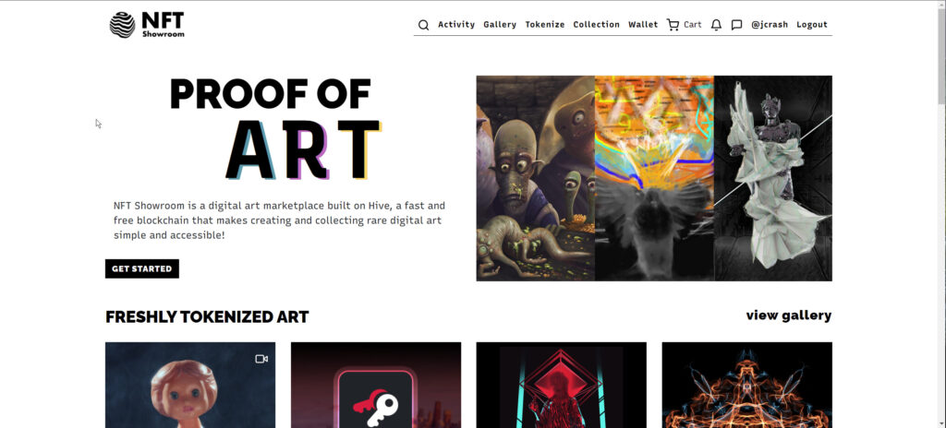946x428 pixels.
Task: Open the shopping cart icon
Action: click(673, 25)
